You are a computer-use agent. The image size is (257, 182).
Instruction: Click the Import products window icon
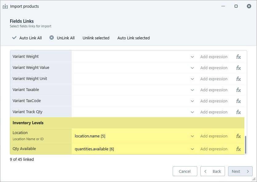[x=5, y=6]
